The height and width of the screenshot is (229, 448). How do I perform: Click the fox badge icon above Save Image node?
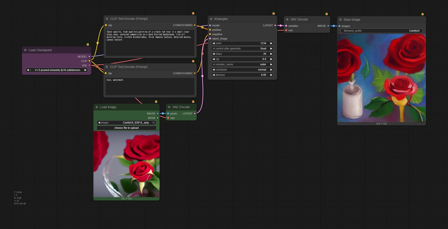pyautogui.click(x=422, y=14)
